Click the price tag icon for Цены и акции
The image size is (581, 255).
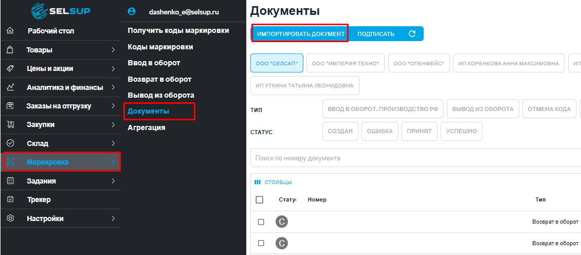tap(10, 68)
